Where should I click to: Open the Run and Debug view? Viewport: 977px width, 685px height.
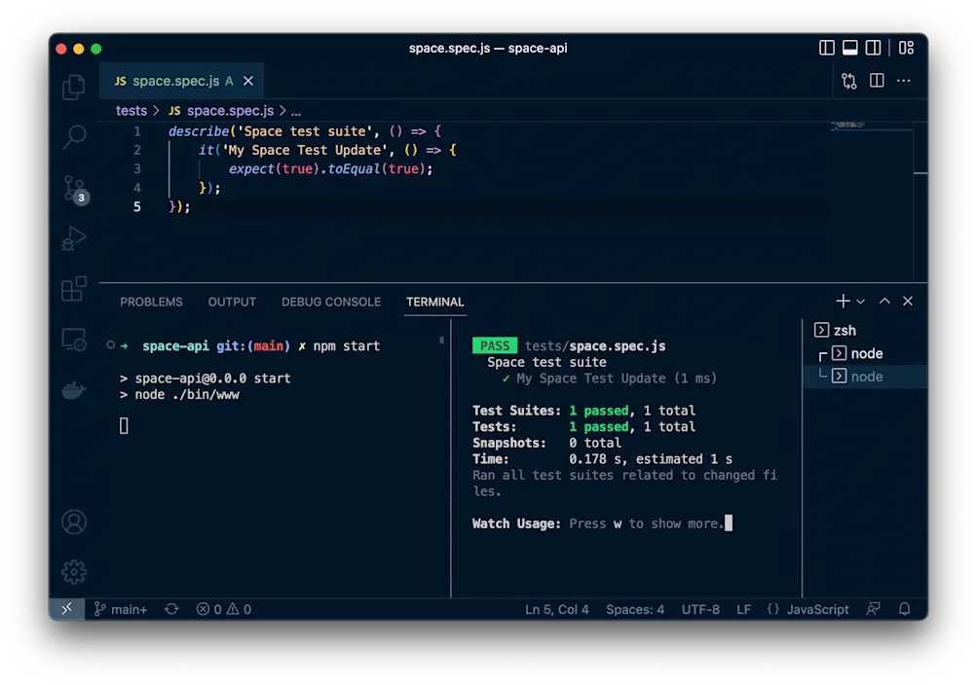[x=73, y=238]
